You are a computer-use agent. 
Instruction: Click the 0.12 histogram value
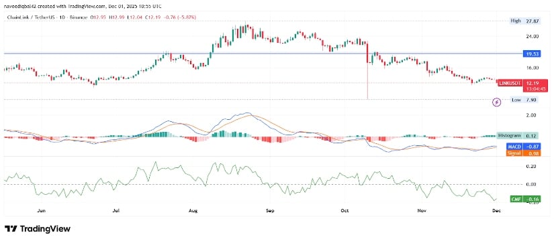(531, 136)
